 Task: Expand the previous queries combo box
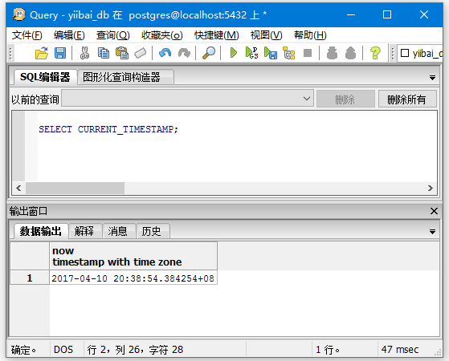click(x=306, y=99)
